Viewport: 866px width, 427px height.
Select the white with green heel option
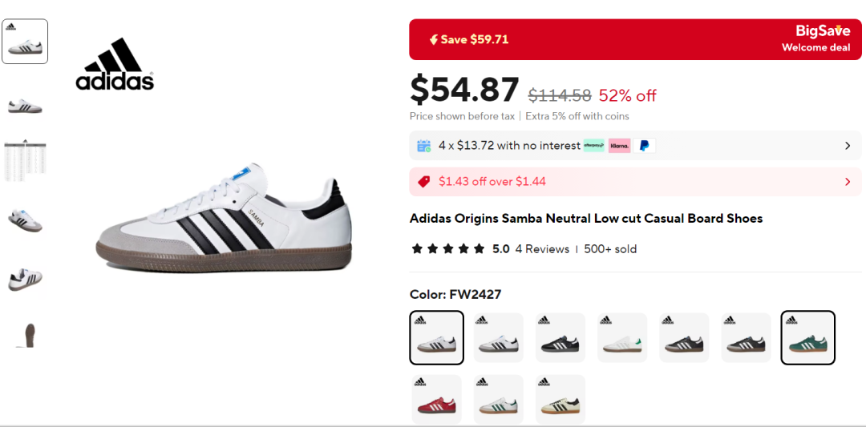(x=622, y=337)
